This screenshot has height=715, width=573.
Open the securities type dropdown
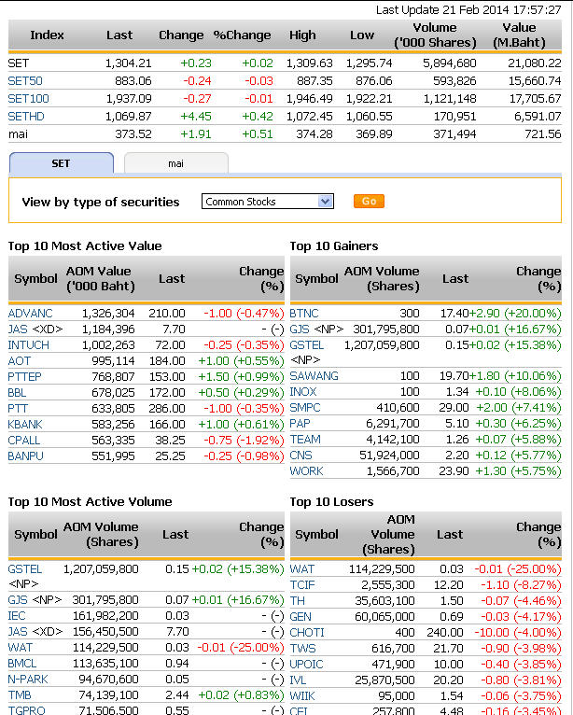tap(267, 202)
